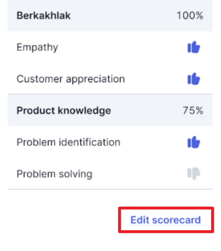Click the 75% Product knowledge score
Viewport: 221px width, 251px height.
click(x=193, y=111)
